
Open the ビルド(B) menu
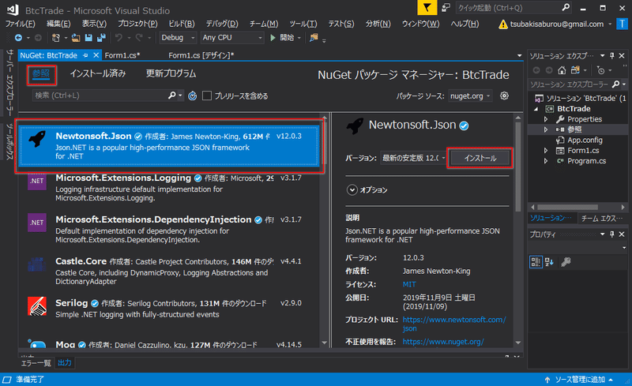pos(182,24)
